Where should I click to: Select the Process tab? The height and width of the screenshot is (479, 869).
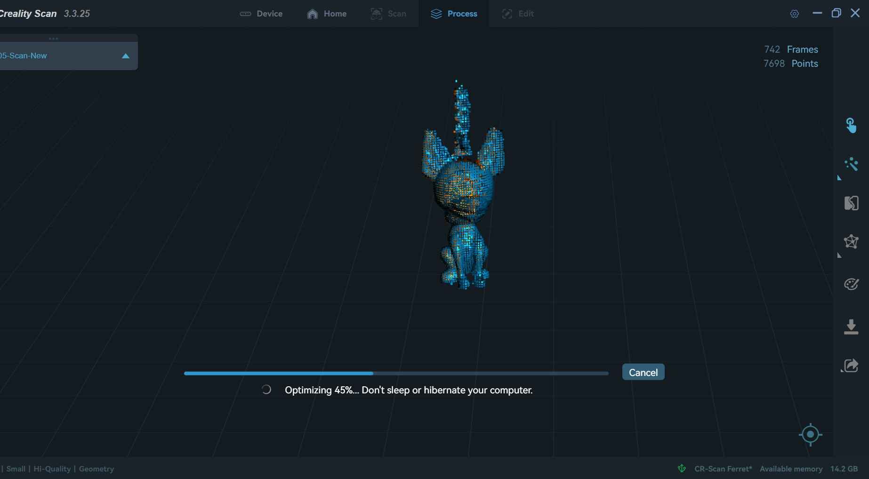(x=454, y=14)
